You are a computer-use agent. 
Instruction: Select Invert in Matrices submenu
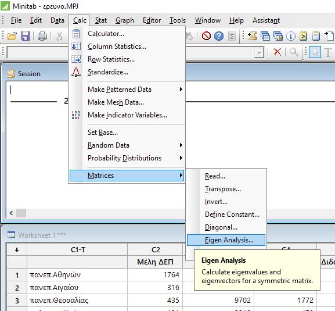(226, 202)
